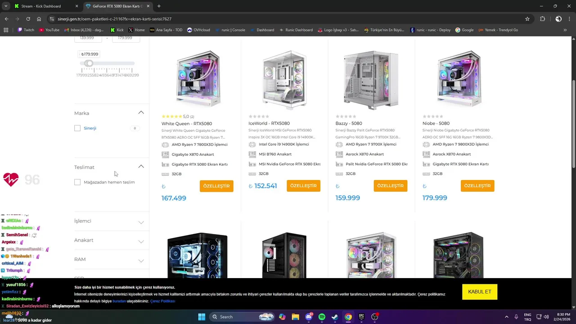Click ÖZELLEŞTİR for White Queen - RTX5080
This screenshot has width=576, height=324.
(x=216, y=186)
